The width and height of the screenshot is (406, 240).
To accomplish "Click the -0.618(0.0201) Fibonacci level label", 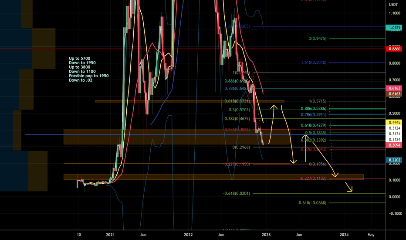I will (x=237, y=194).
